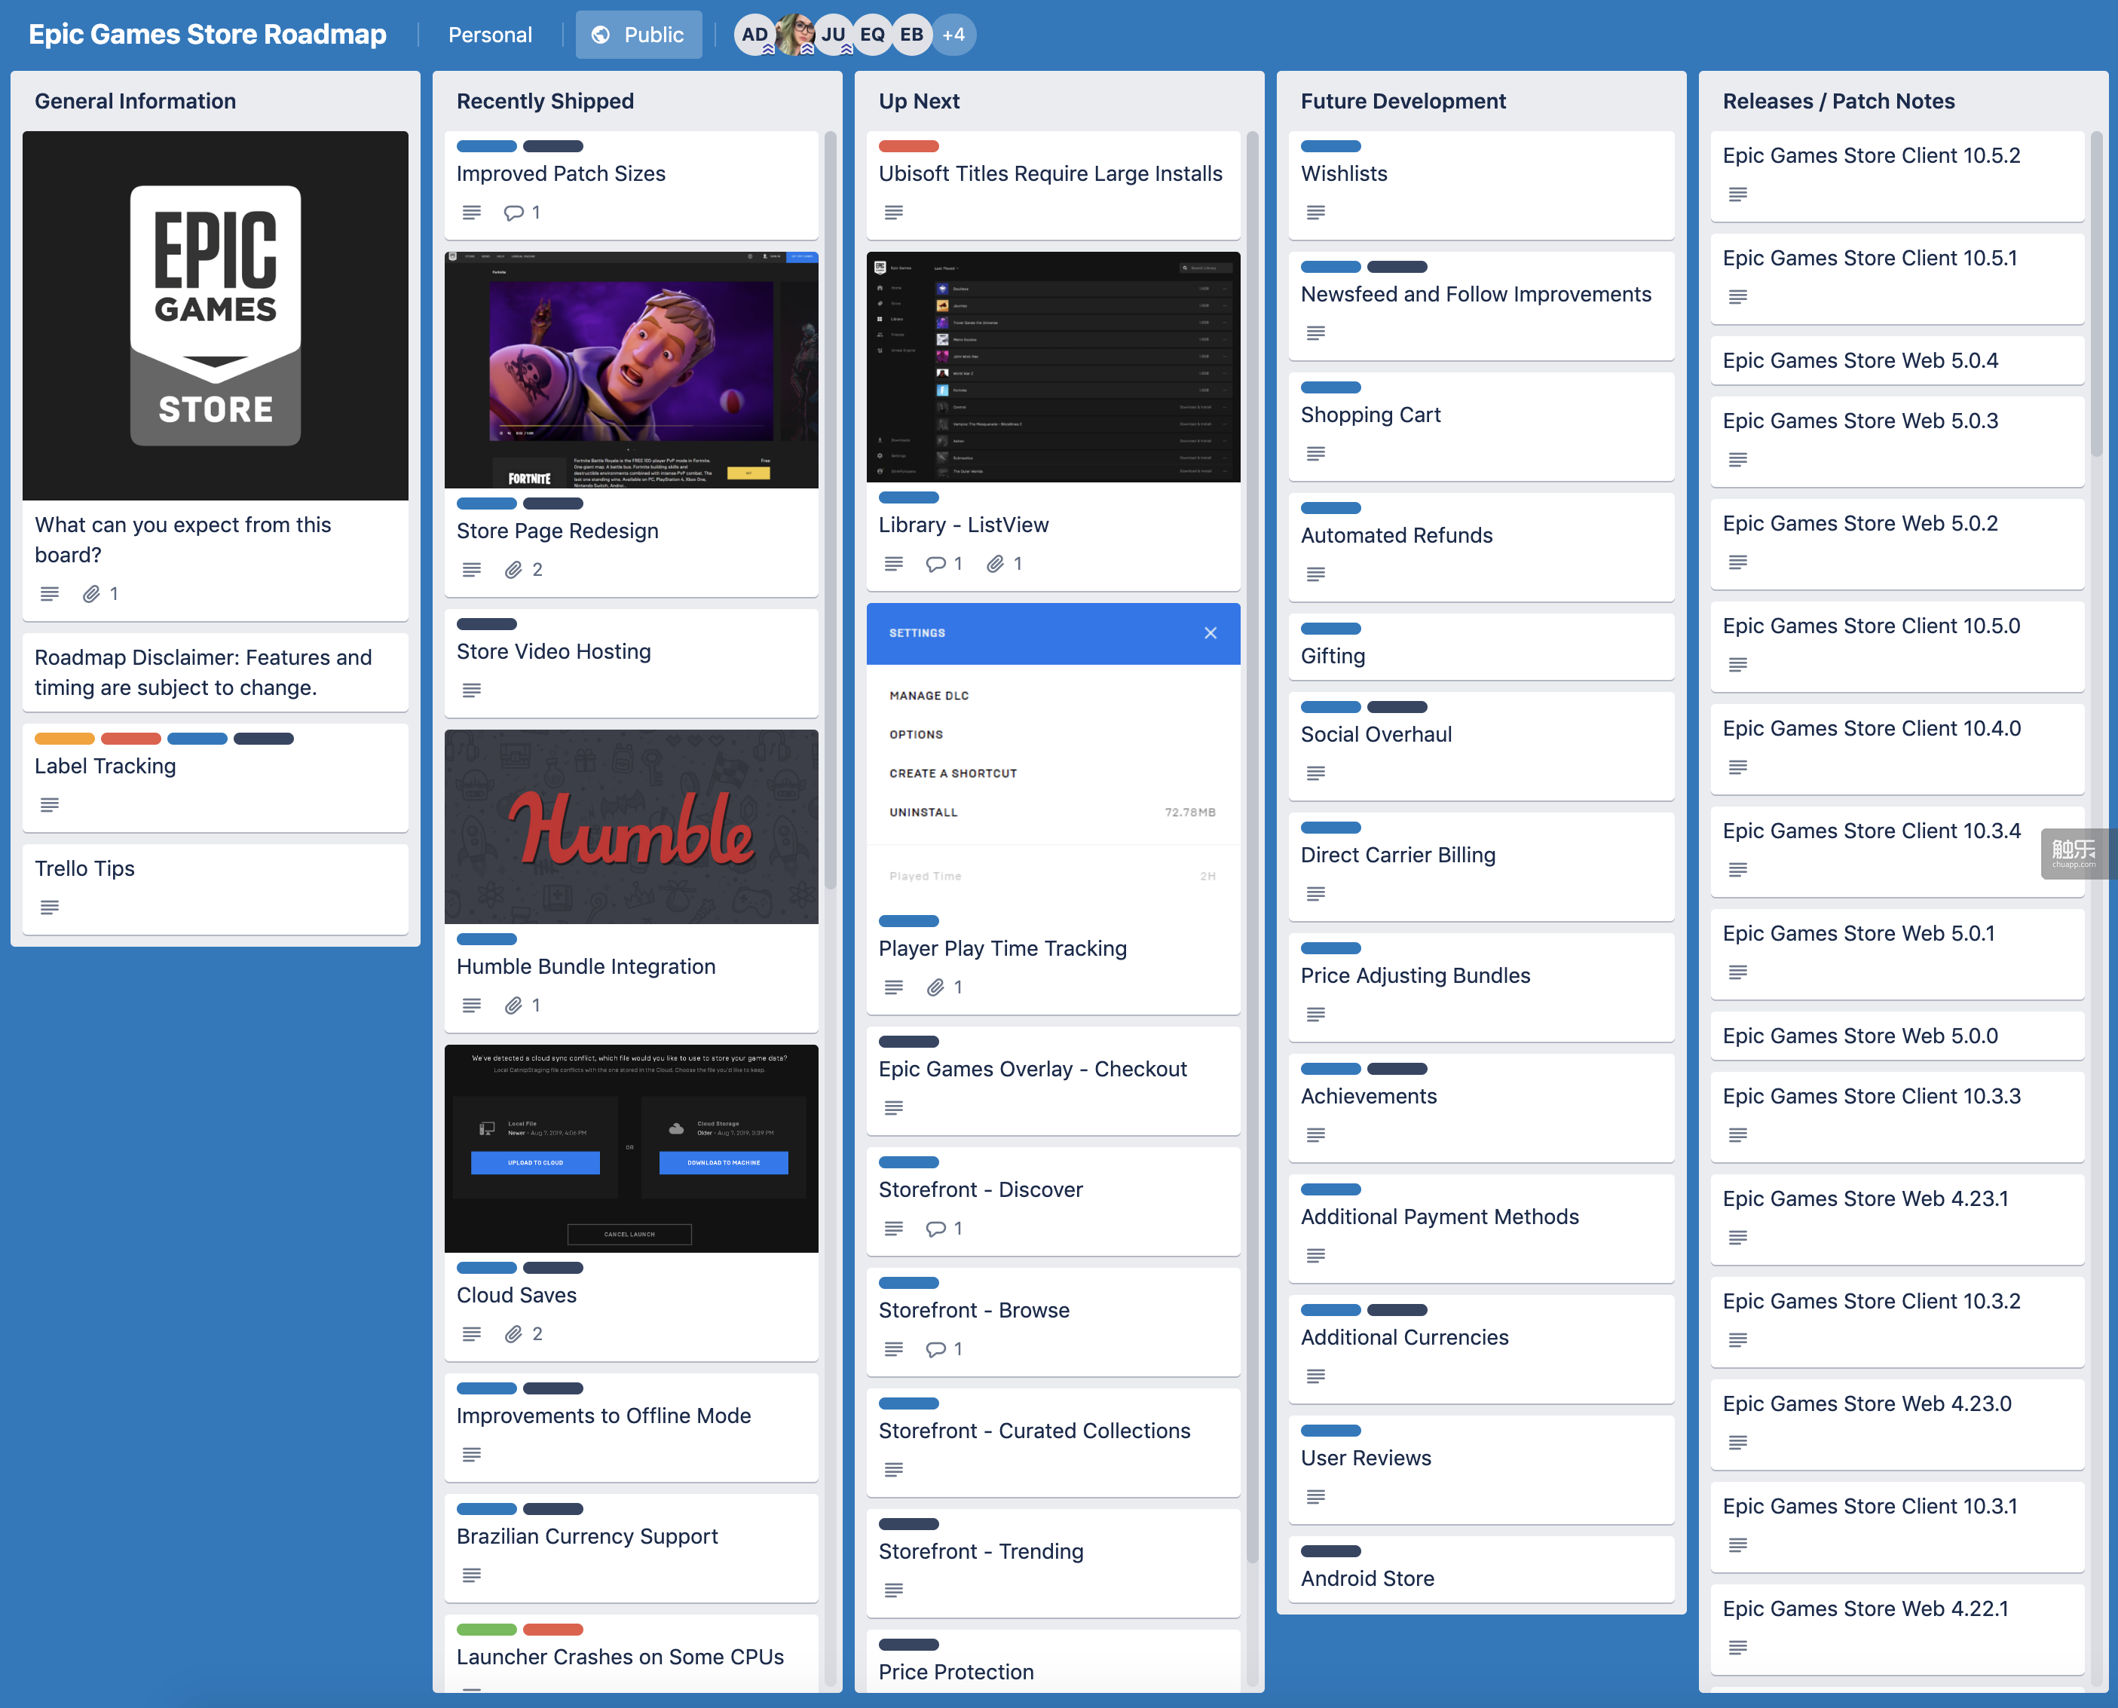Click attachment icon on Player Play Time Tracking card
The height and width of the screenshot is (1708, 2118).
(x=935, y=987)
